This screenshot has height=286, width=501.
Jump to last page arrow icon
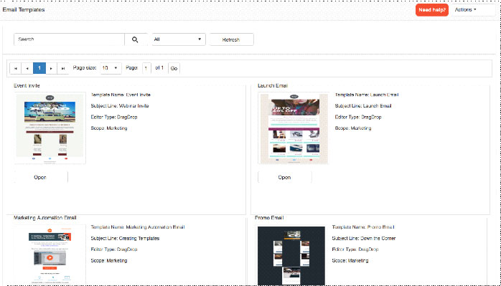tap(63, 68)
